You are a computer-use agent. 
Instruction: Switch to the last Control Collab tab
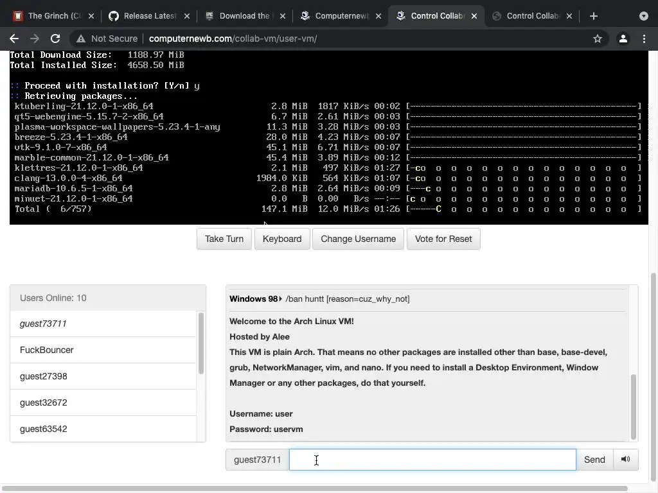pyautogui.click(x=531, y=16)
